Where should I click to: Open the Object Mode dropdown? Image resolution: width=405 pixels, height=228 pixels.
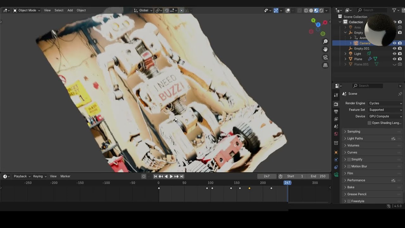coord(27,10)
